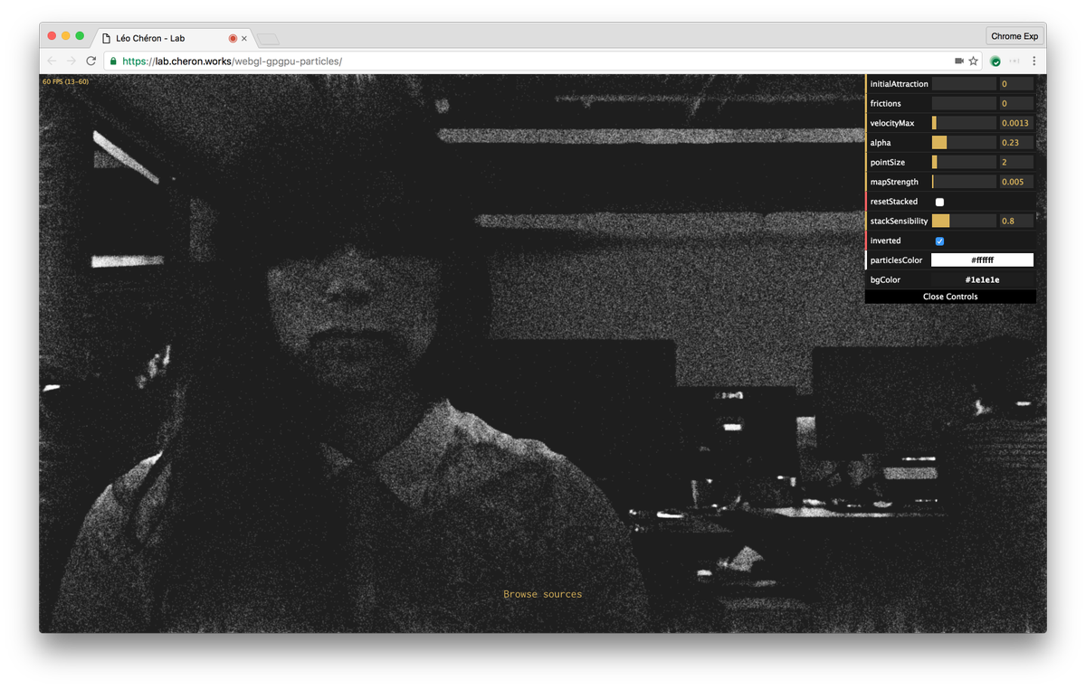This screenshot has height=689, width=1086.
Task: Open particlesColor #ffffff color picker
Action: click(982, 260)
